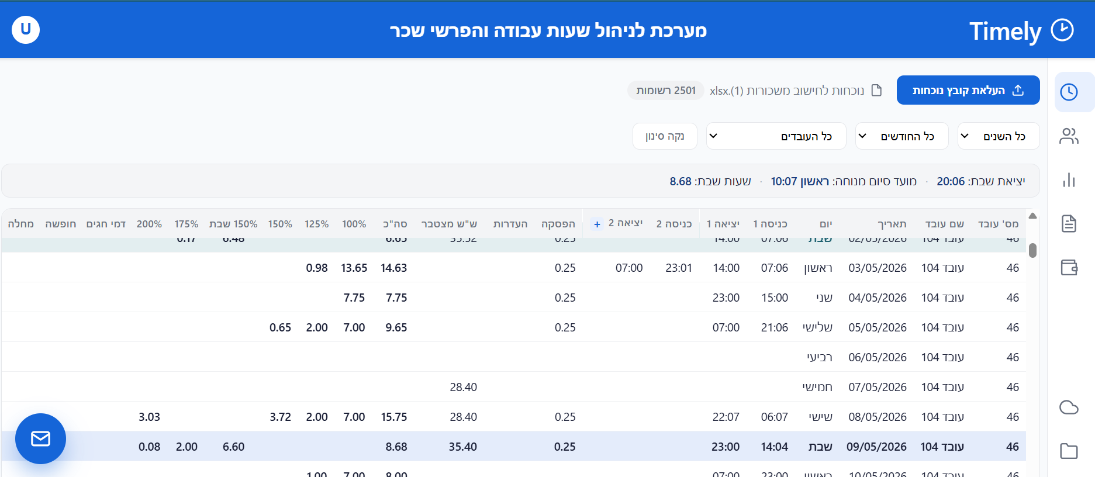Open the blue mail chat bubble
The width and height of the screenshot is (1095, 477).
(x=40, y=438)
